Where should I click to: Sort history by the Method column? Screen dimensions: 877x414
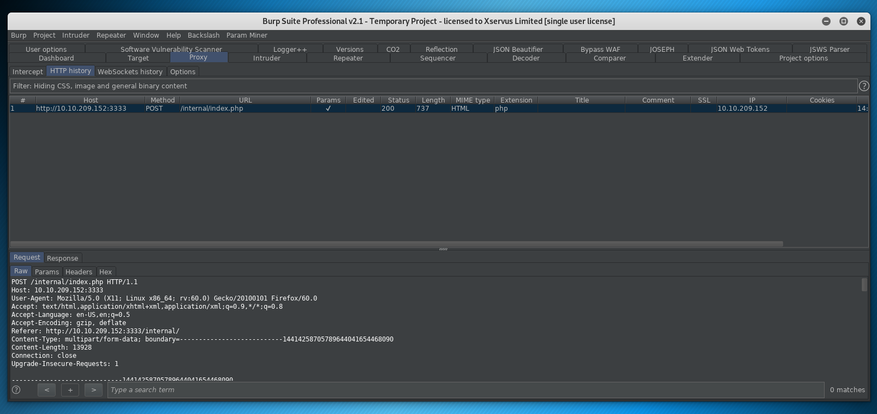[x=163, y=100]
